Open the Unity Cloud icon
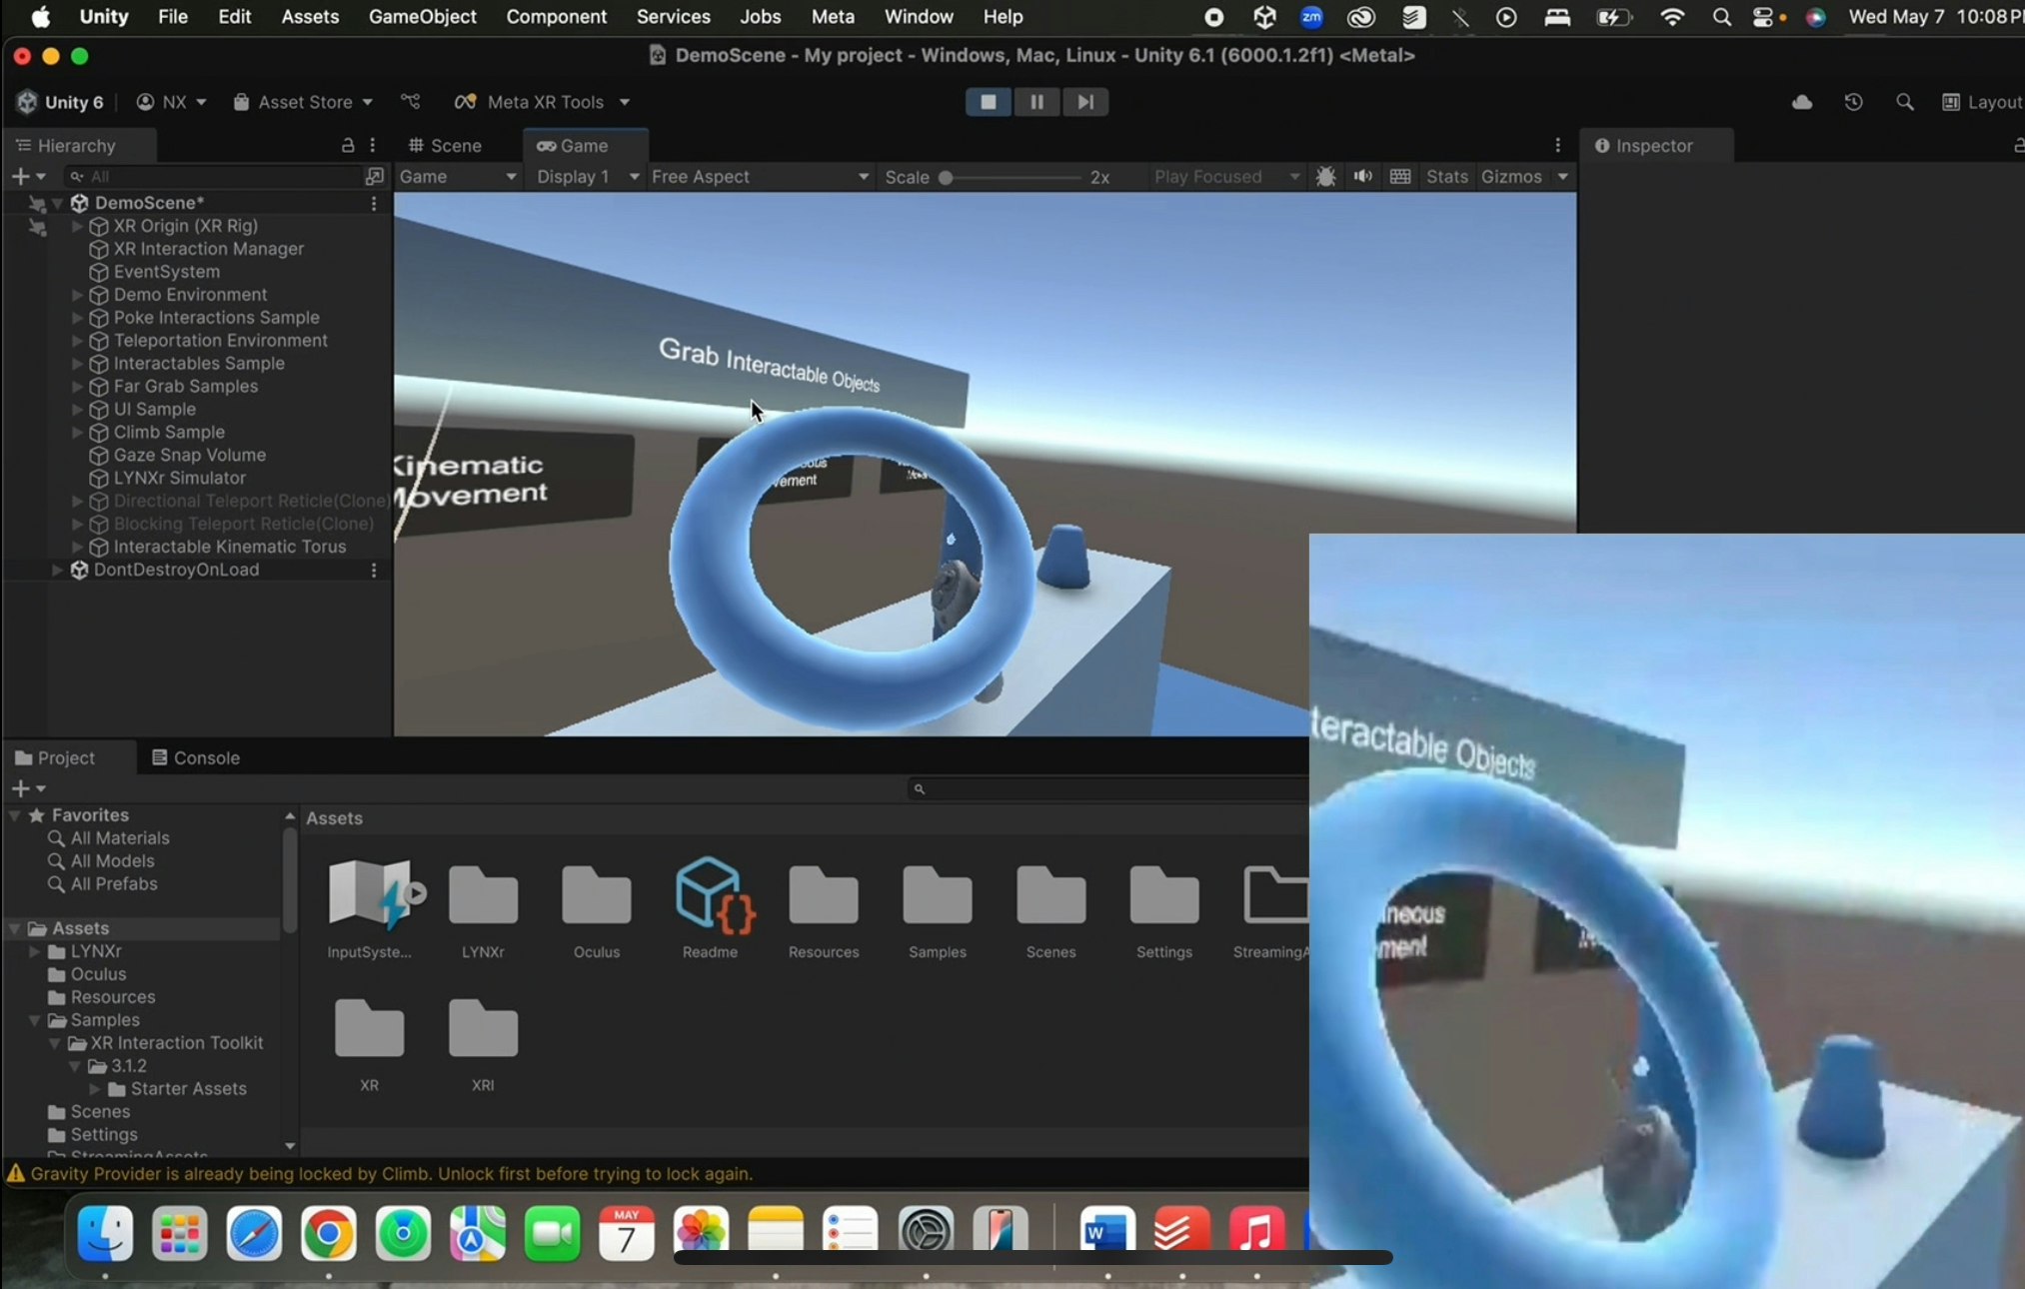This screenshot has height=1289, width=2025. point(1802,102)
